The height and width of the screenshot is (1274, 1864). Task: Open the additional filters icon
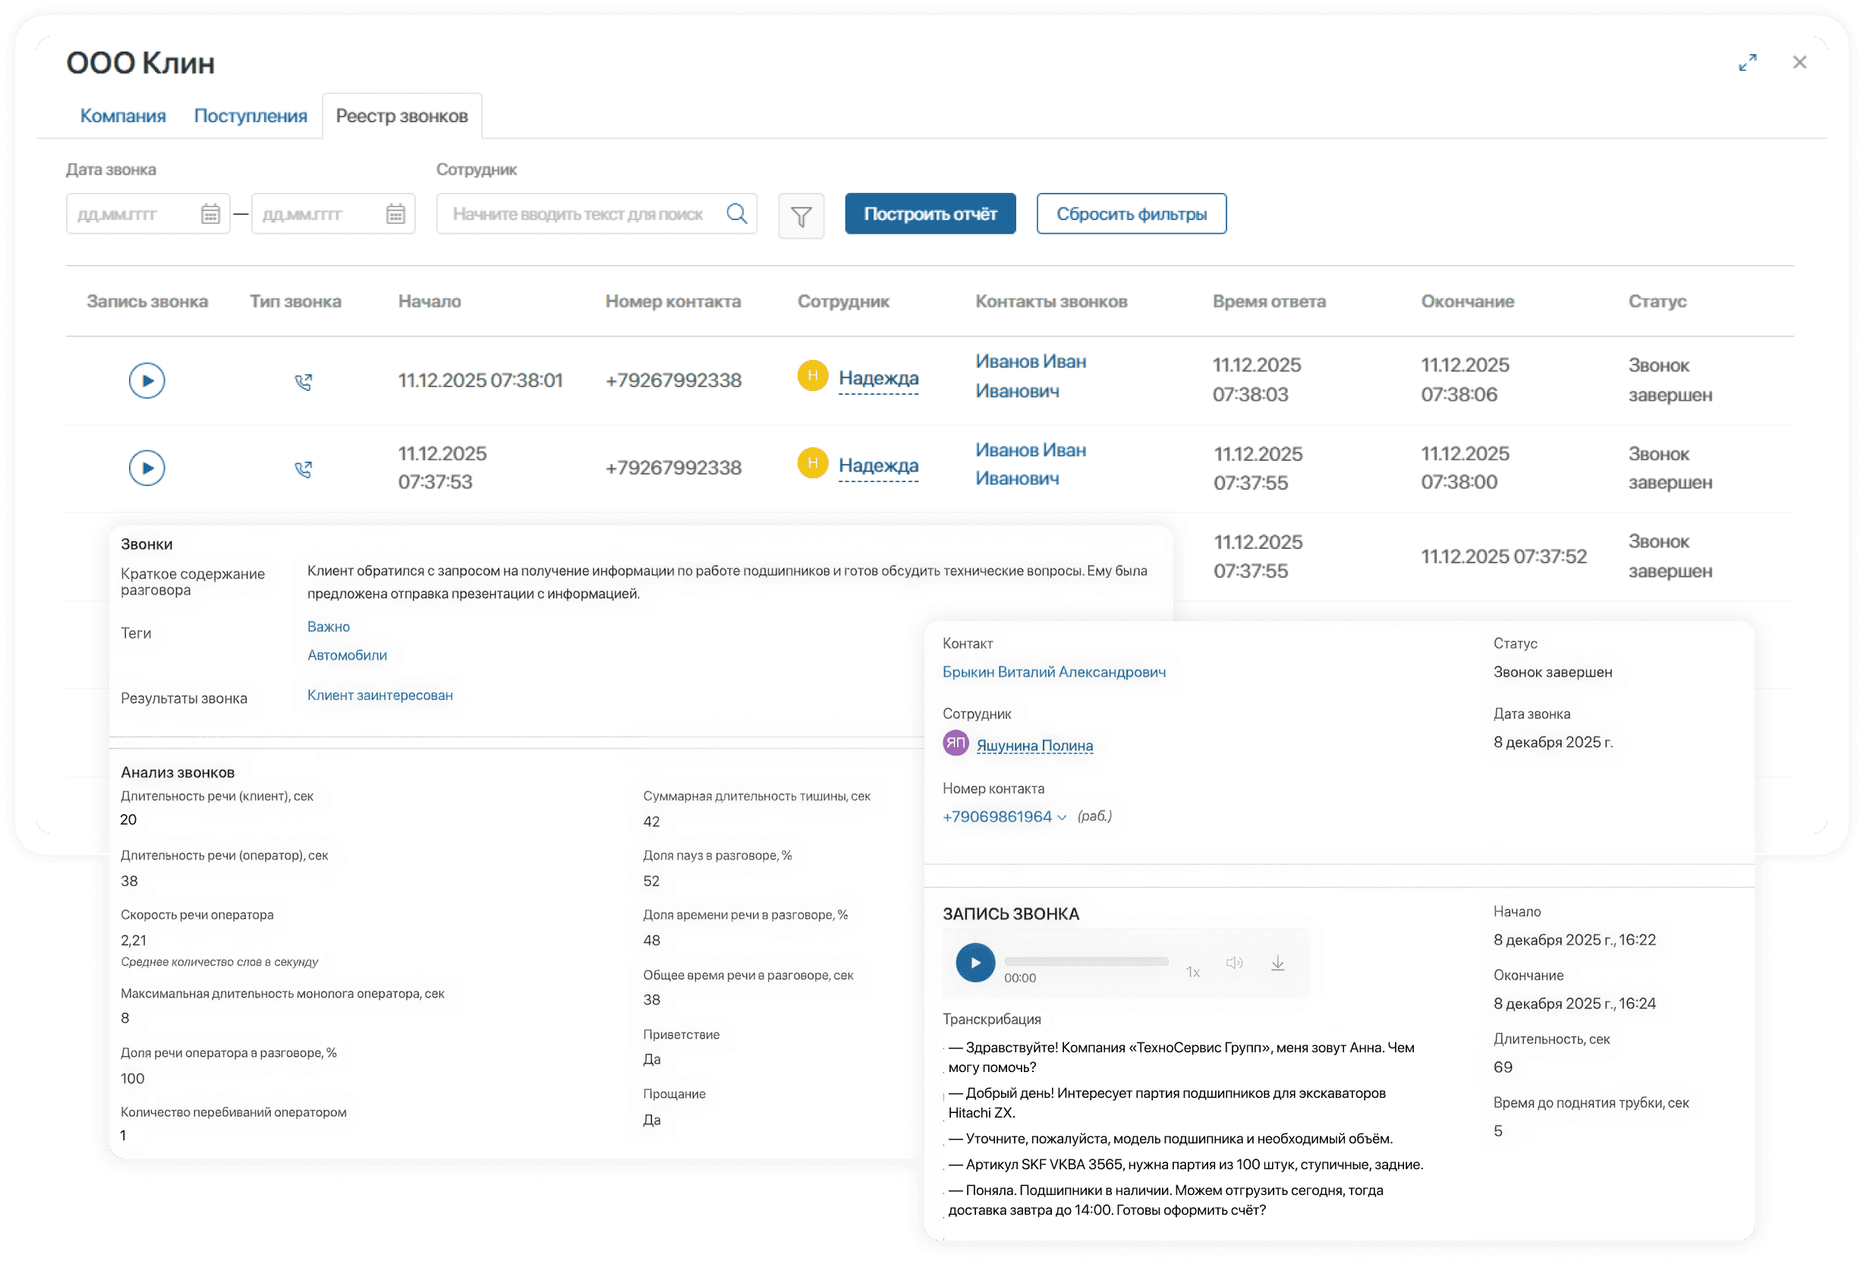(x=801, y=215)
